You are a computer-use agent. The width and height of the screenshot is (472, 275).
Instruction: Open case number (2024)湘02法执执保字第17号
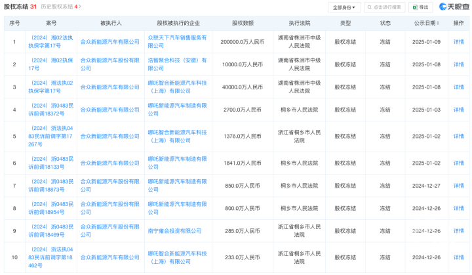(51, 41)
